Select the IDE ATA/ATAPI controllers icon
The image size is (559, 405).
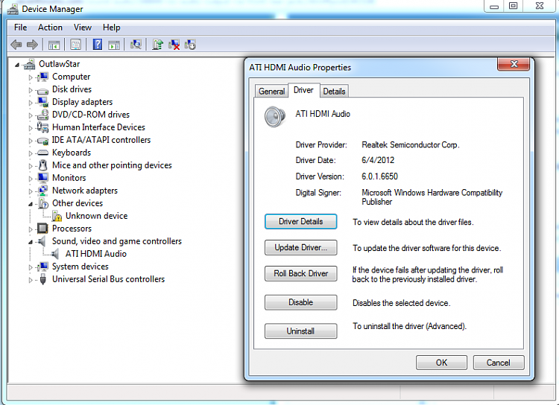[x=42, y=141]
